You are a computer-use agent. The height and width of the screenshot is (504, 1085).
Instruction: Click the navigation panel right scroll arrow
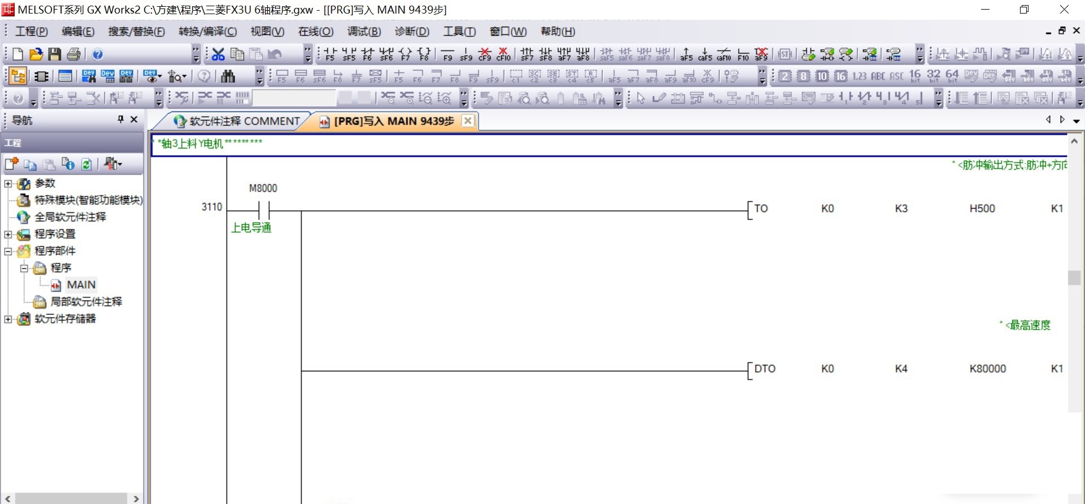[136, 498]
